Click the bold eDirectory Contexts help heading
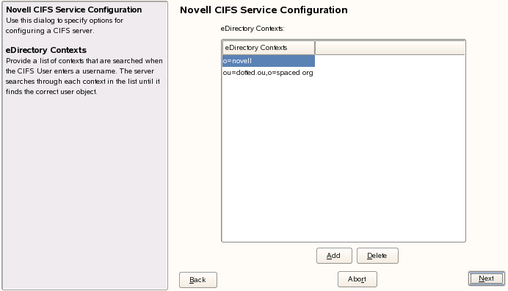The image size is (508, 291). [46, 50]
